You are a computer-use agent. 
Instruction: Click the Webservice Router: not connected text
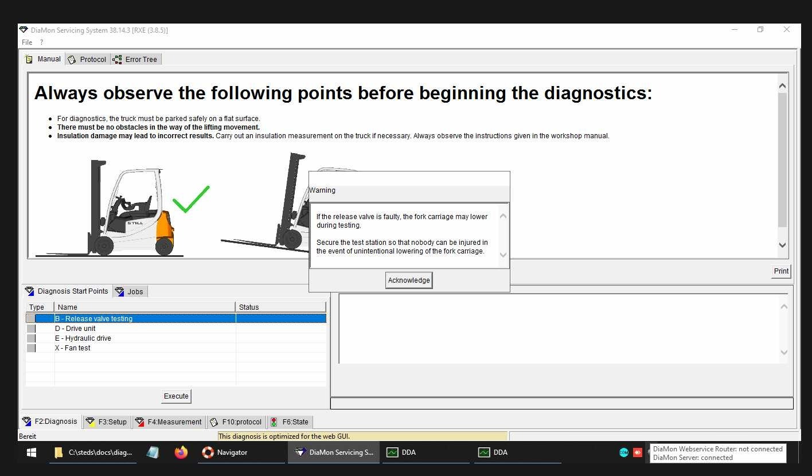click(x=718, y=449)
